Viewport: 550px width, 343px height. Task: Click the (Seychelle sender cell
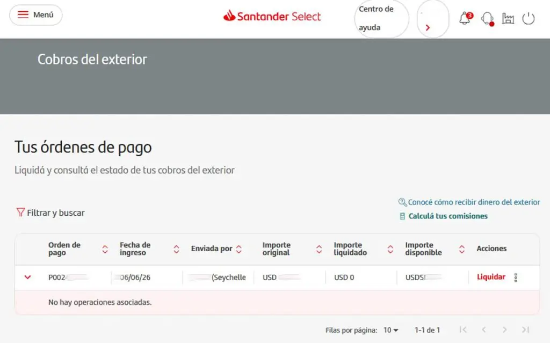click(229, 278)
